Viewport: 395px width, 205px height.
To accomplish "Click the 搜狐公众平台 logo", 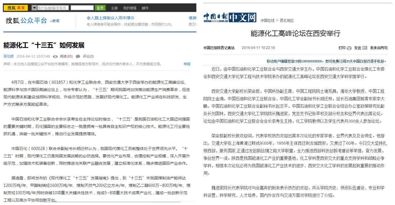I will (26, 20).
